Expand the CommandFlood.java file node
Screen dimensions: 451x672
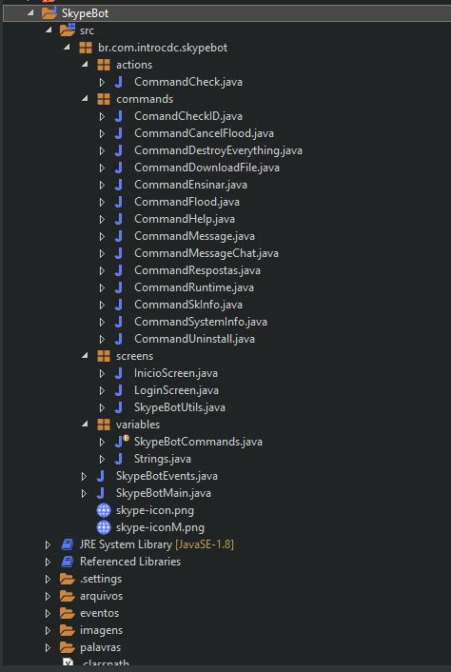pos(102,202)
